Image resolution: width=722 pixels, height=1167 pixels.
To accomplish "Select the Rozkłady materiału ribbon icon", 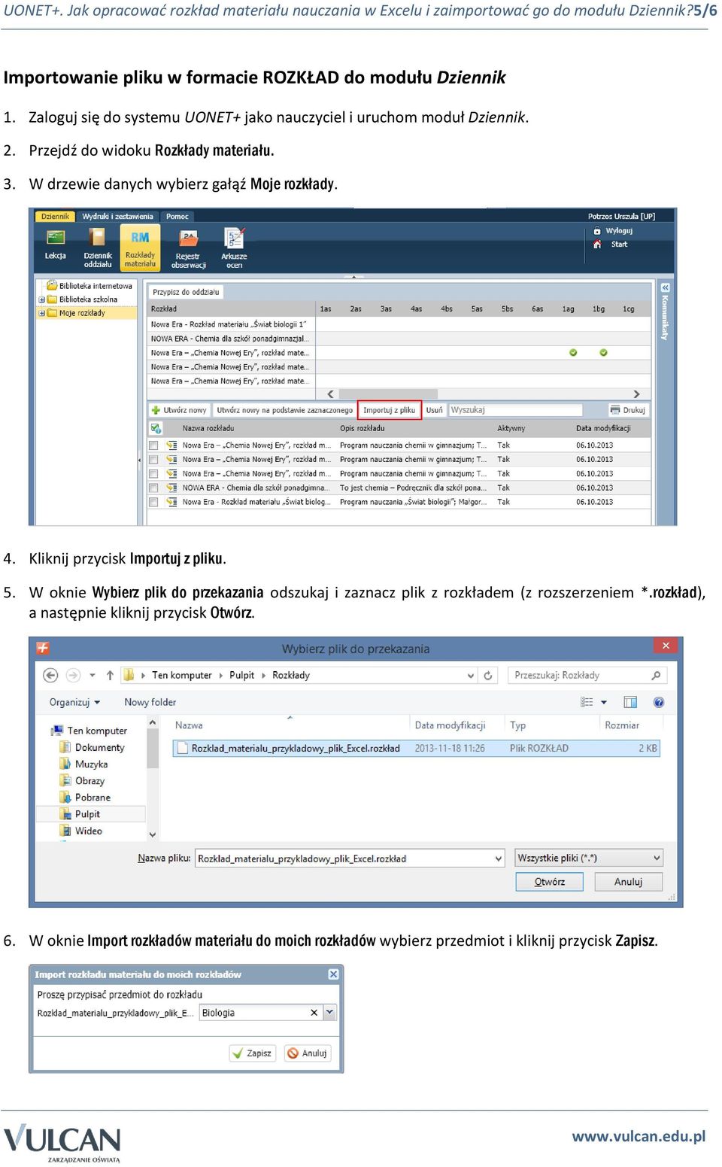I will (x=140, y=248).
